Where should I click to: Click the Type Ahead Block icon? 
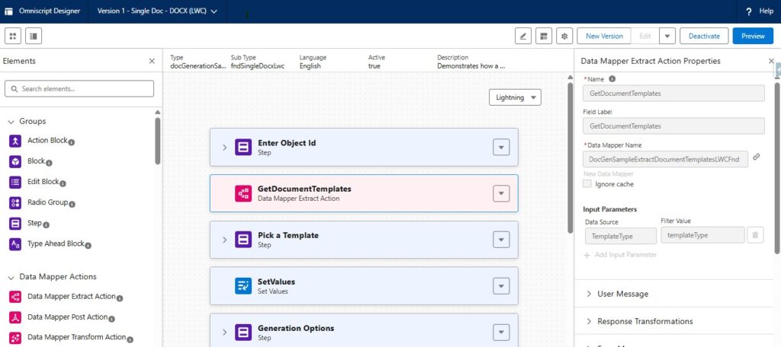[14, 244]
